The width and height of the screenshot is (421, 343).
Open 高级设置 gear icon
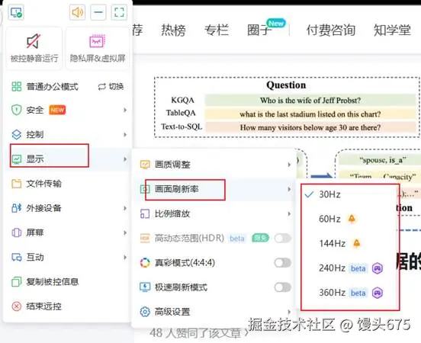(145, 312)
